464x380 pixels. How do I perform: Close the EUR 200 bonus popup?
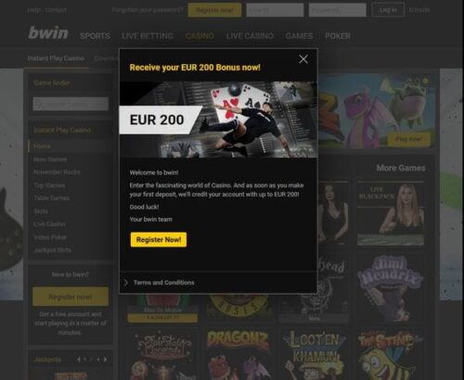click(303, 59)
